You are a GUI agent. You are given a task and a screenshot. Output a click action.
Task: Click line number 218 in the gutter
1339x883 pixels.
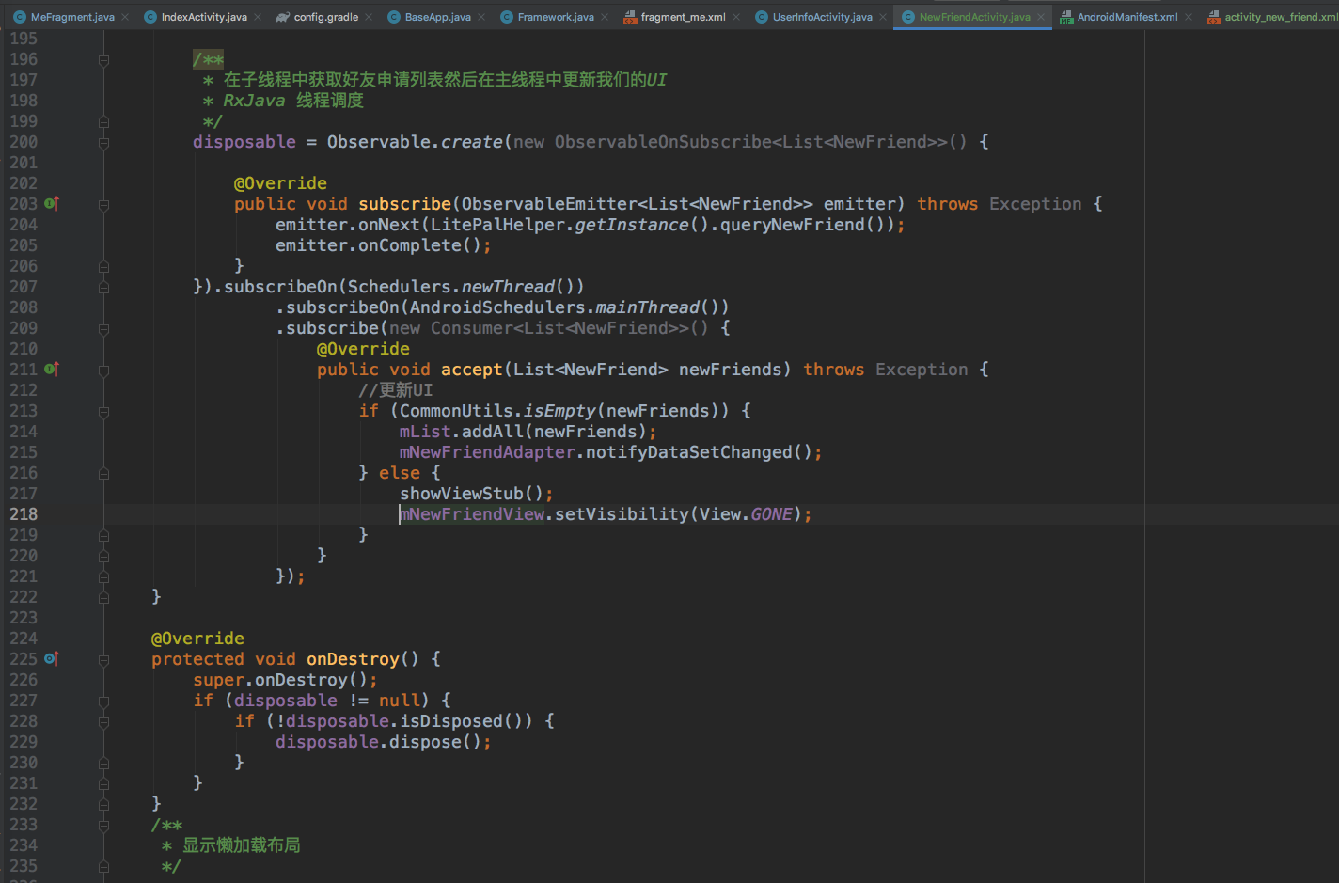pyautogui.click(x=24, y=514)
